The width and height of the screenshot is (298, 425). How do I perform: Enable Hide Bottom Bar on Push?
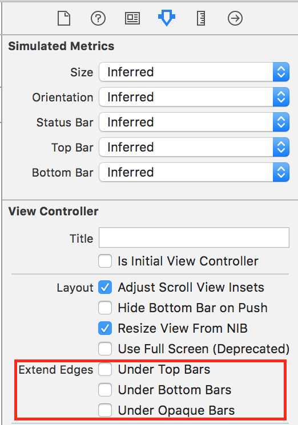pos(105,308)
